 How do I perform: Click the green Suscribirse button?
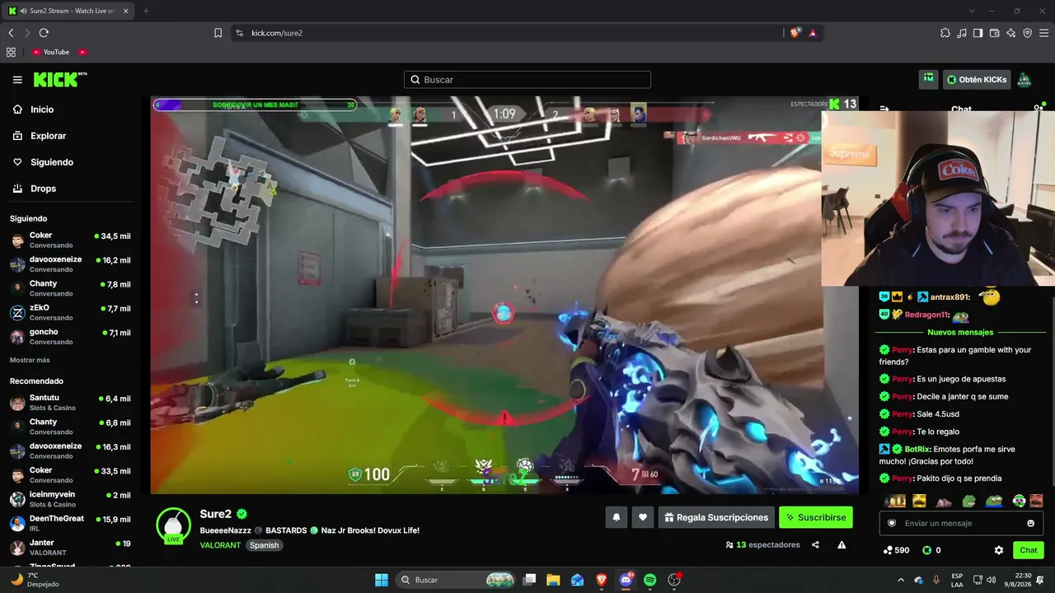(816, 517)
